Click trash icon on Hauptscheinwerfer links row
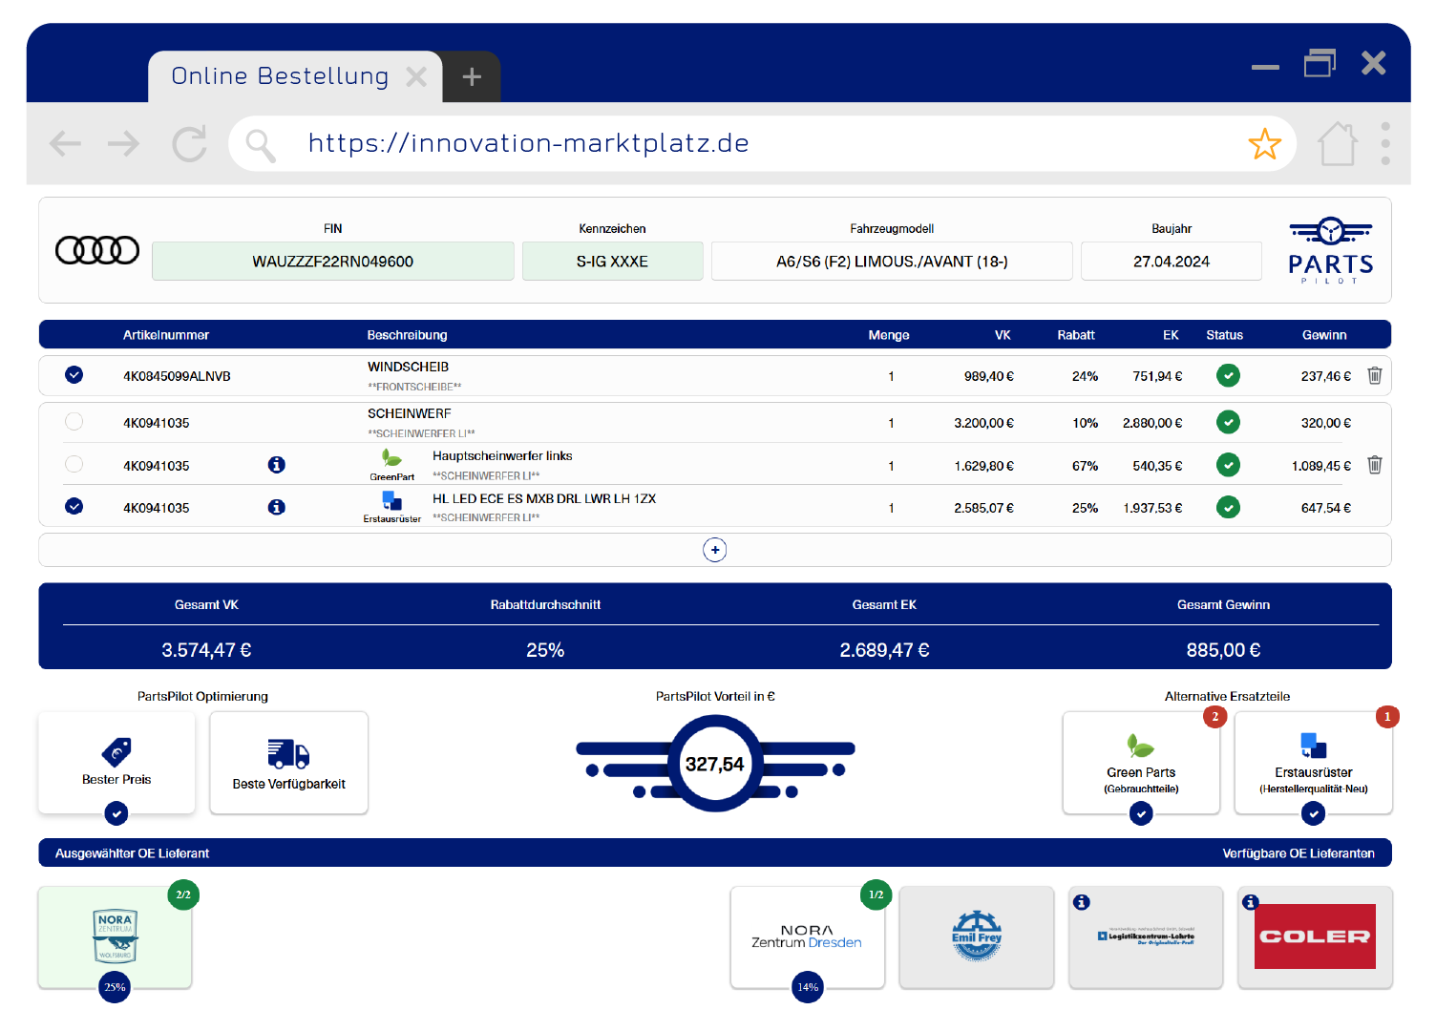Screen dimensions: 1436x1031 coord(1374,465)
